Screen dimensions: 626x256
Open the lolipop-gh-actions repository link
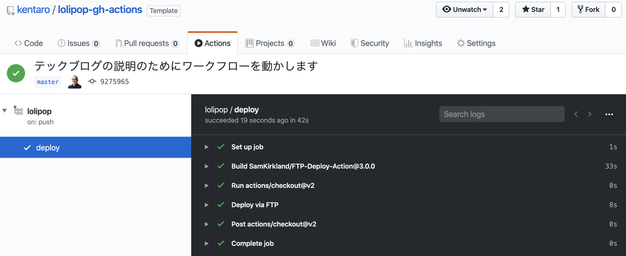pos(100,10)
